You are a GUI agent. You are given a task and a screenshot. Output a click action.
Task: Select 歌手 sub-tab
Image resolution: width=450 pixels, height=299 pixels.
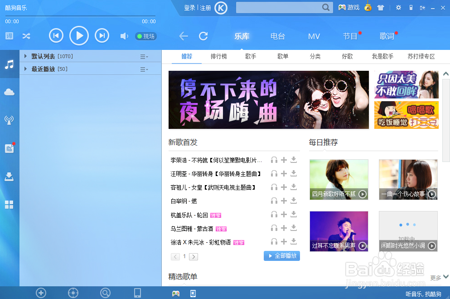coord(251,56)
